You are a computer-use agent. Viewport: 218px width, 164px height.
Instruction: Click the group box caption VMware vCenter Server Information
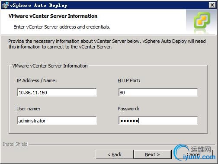coord(50,66)
